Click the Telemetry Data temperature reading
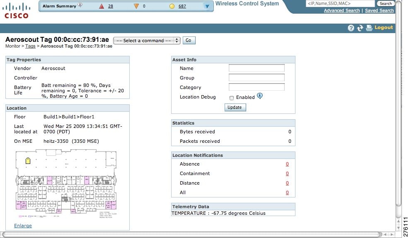 (x=218, y=213)
